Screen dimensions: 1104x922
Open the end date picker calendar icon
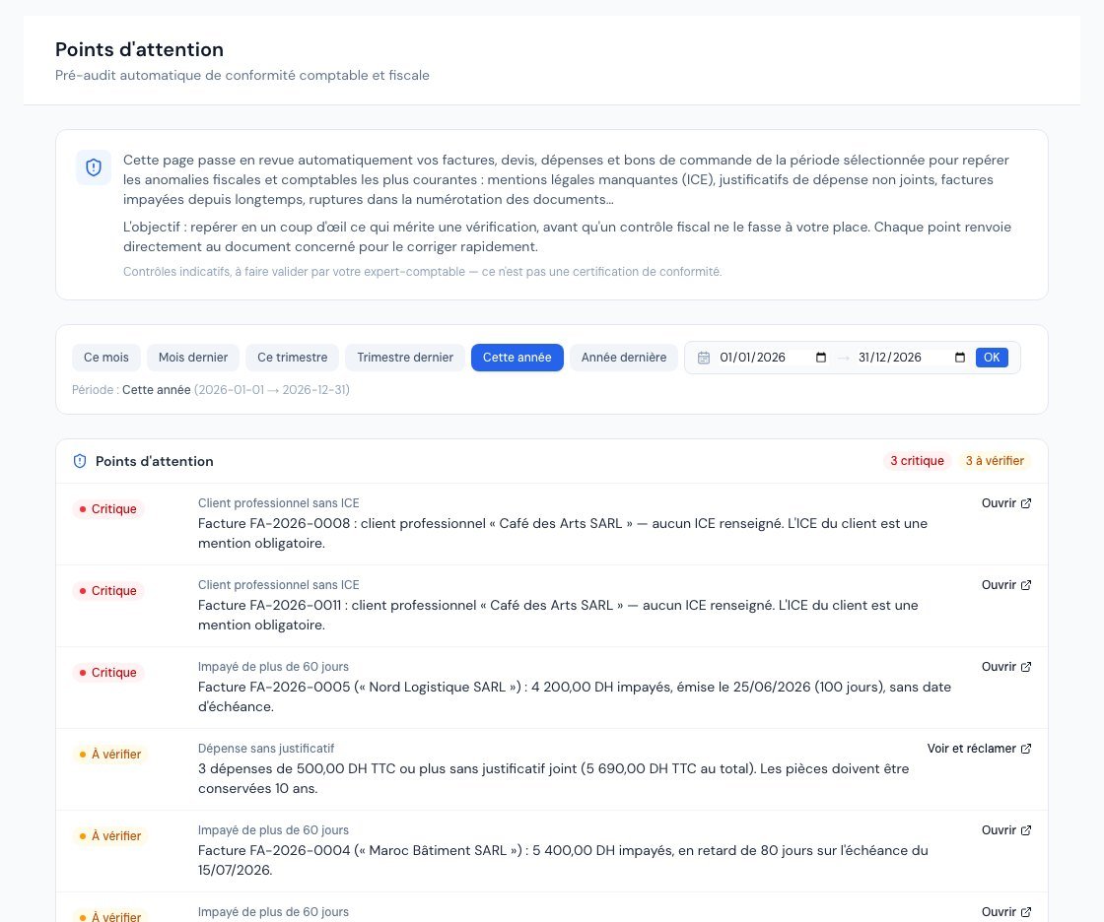click(960, 358)
